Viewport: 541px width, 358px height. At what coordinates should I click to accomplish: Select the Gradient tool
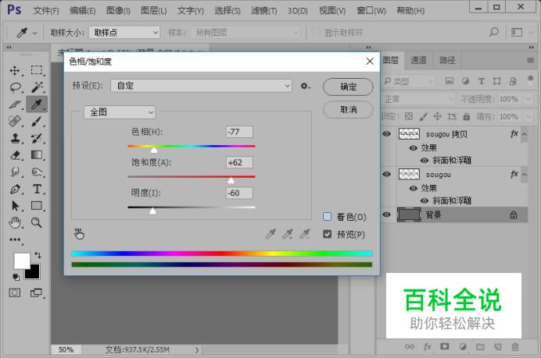click(37, 155)
